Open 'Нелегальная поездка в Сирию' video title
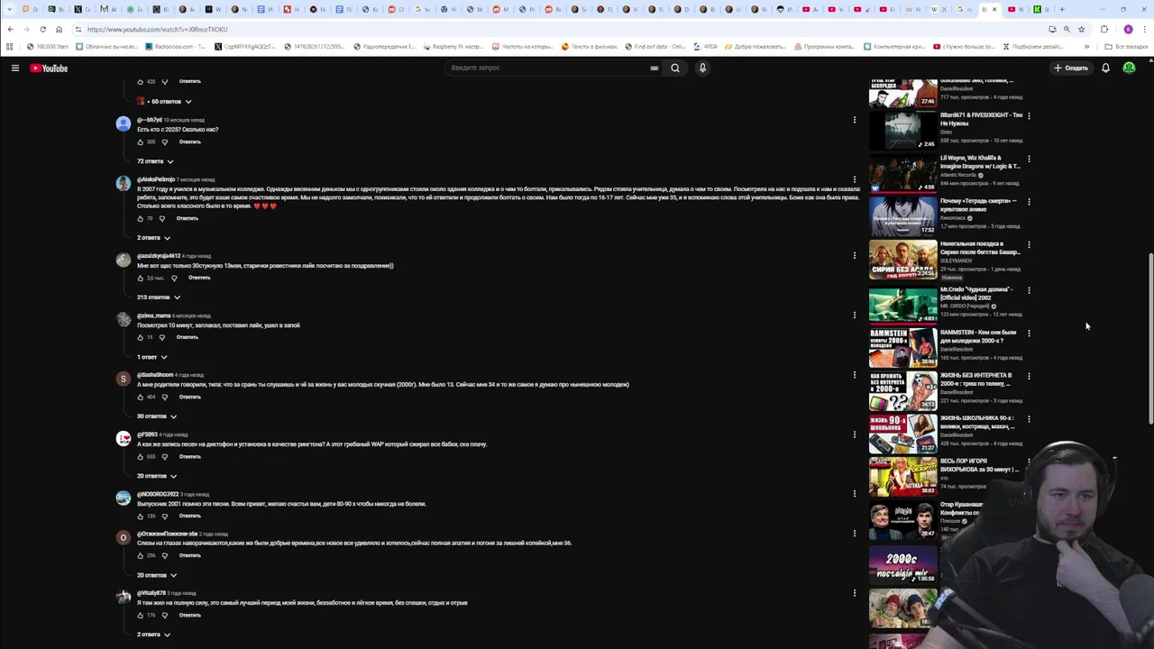 click(x=980, y=248)
